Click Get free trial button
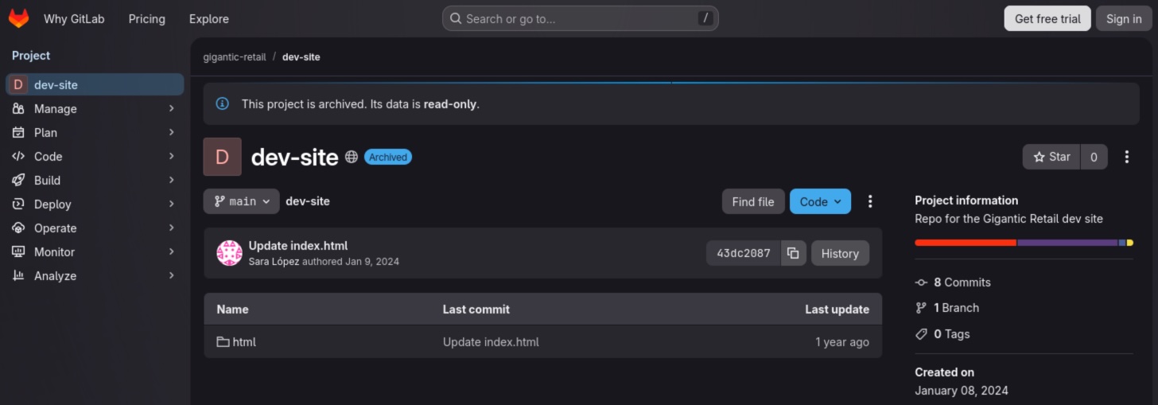1158x405 pixels. pos(1047,18)
